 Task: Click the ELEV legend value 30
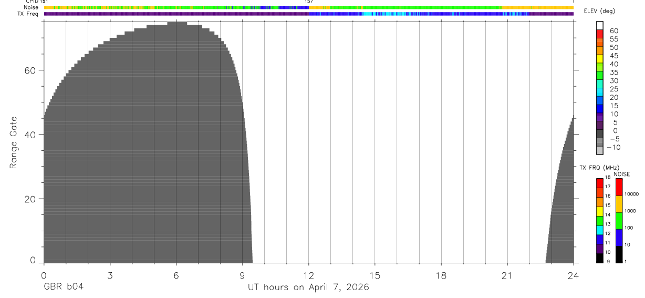[613, 80]
